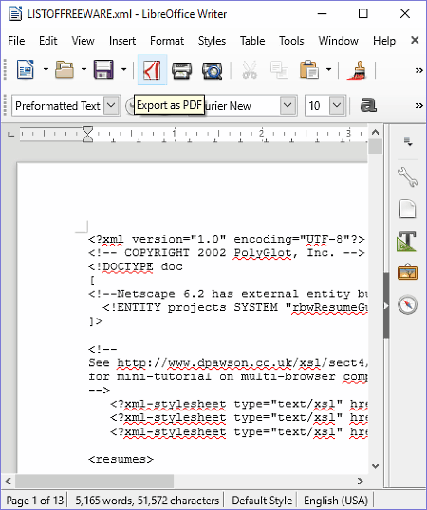Open the View menu
This screenshot has width=427, height=510.
click(x=83, y=41)
